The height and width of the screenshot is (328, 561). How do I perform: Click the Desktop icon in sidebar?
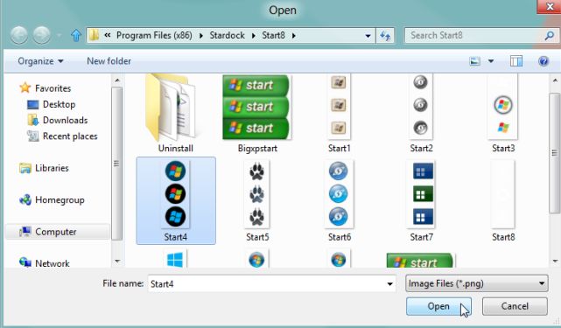(x=33, y=104)
